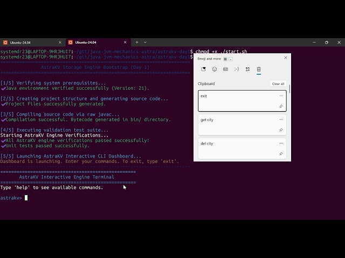Click the period key hint icon beside 'Emoji and more'

tap(231, 59)
